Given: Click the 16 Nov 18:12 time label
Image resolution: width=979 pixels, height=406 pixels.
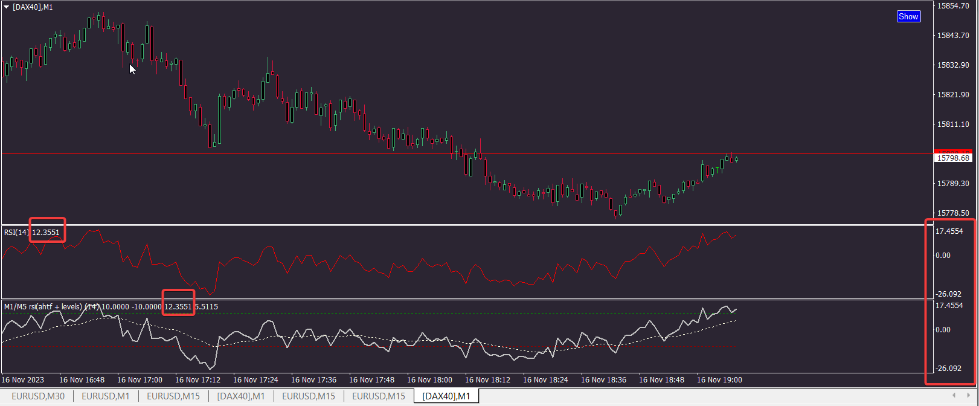Looking at the screenshot, I should 487,380.
